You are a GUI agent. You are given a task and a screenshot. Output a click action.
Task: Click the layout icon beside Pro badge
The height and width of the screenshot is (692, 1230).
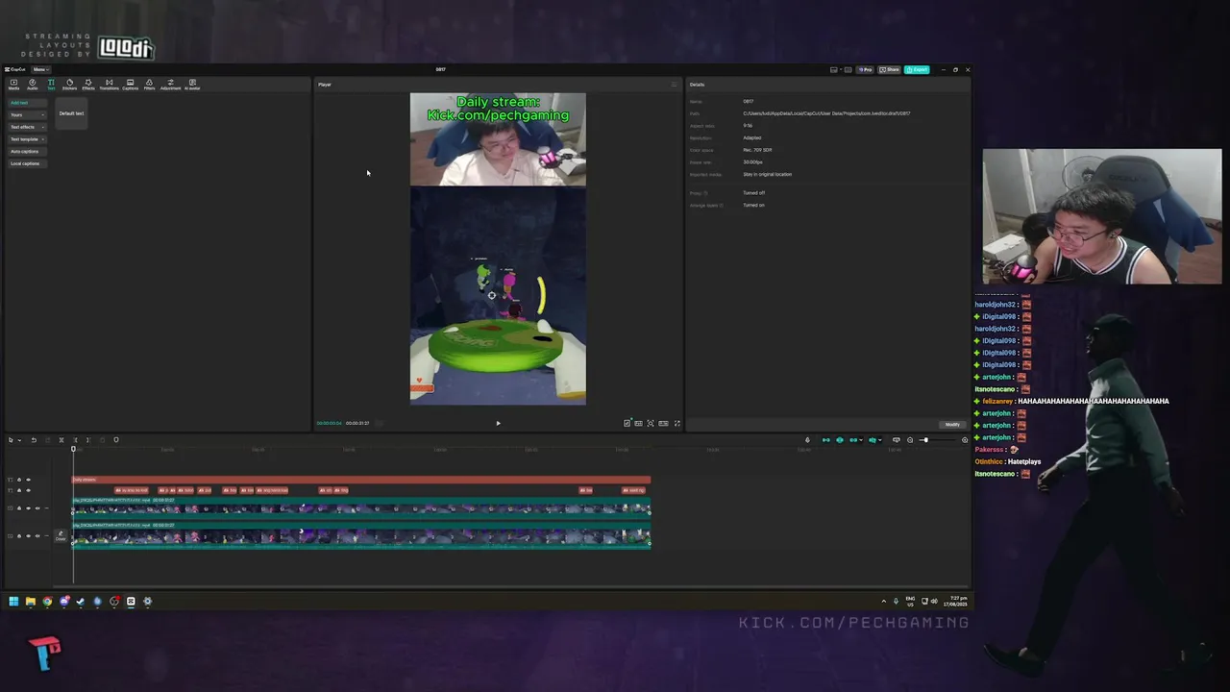[848, 70]
